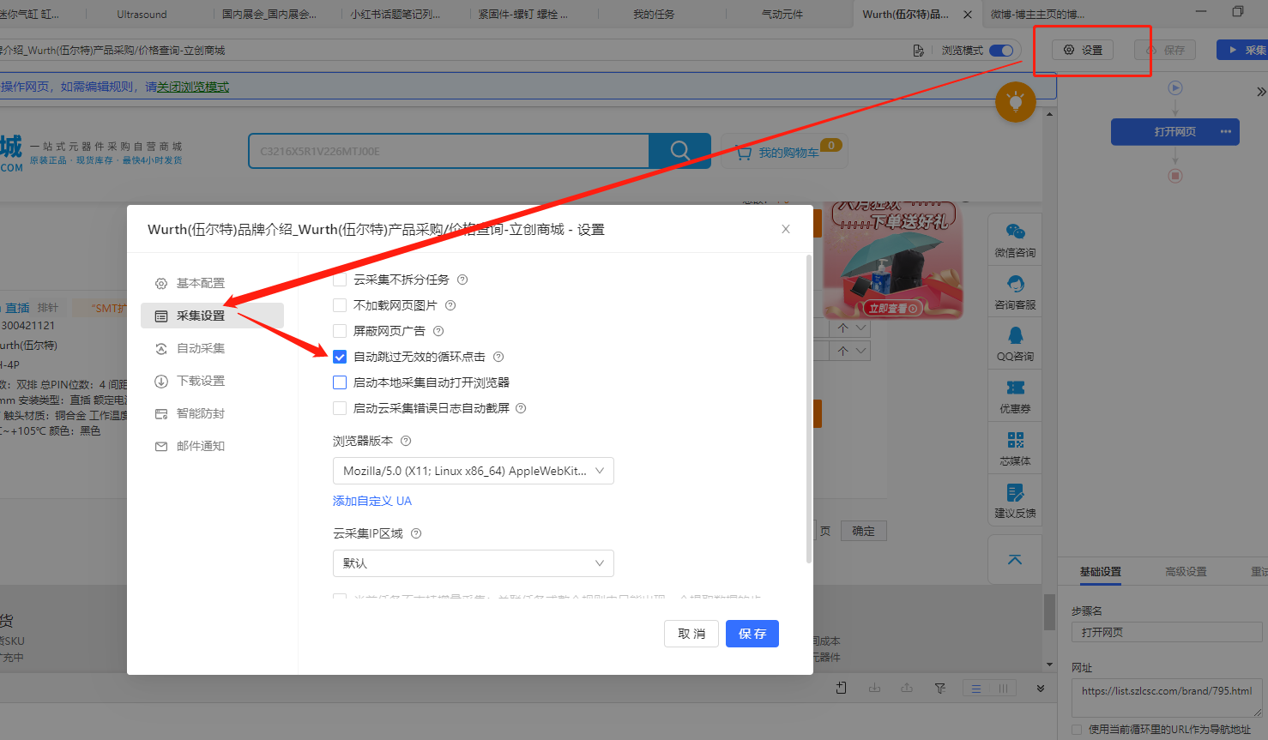Screen dimensions: 1268x740
Task: Click the filter funnel icon in bottom toolbar
Action: coord(940,688)
